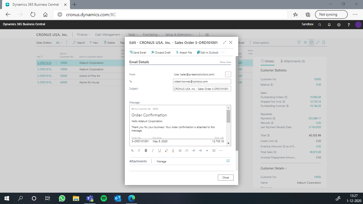Screen dimensions: 363x204
Task: Toggle the filter pane icon
Action: [299, 42]
